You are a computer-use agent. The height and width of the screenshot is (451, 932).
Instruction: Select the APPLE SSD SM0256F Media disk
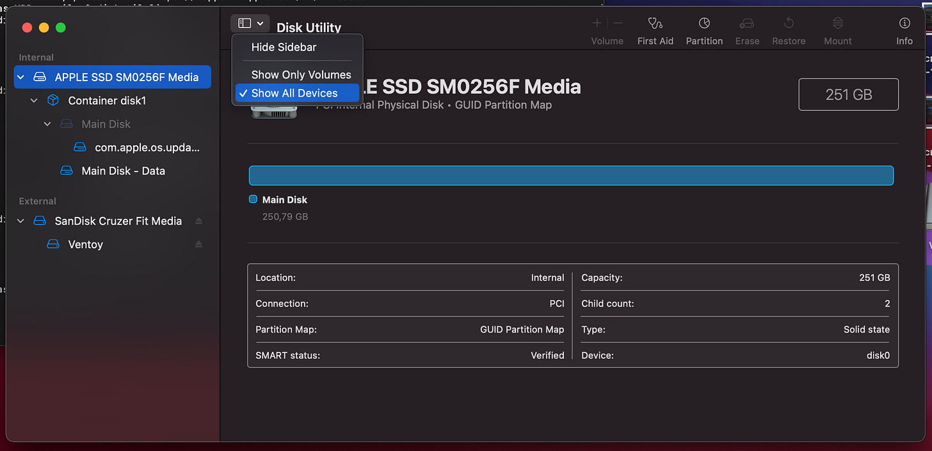click(x=113, y=77)
